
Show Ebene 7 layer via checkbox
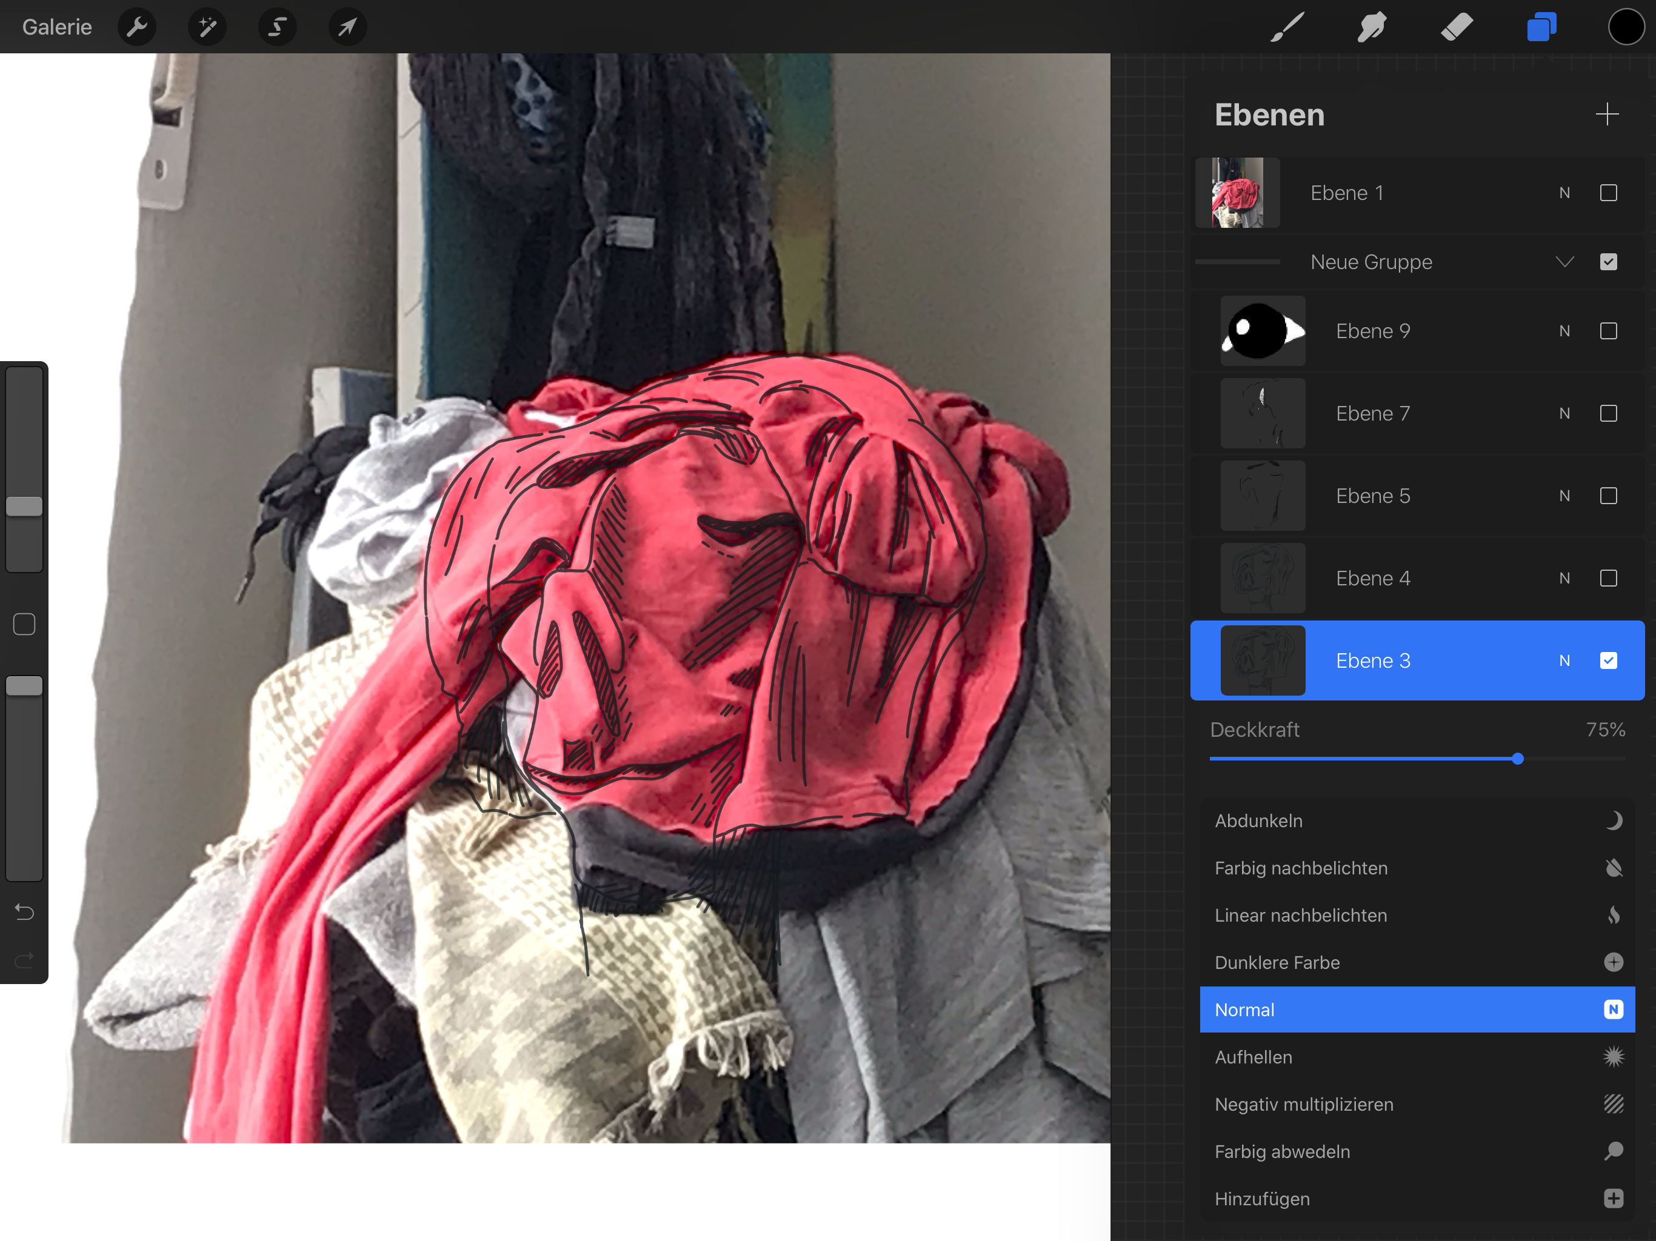1608,413
